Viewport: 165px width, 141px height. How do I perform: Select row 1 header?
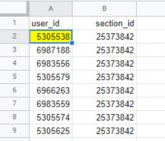[15, 23]
